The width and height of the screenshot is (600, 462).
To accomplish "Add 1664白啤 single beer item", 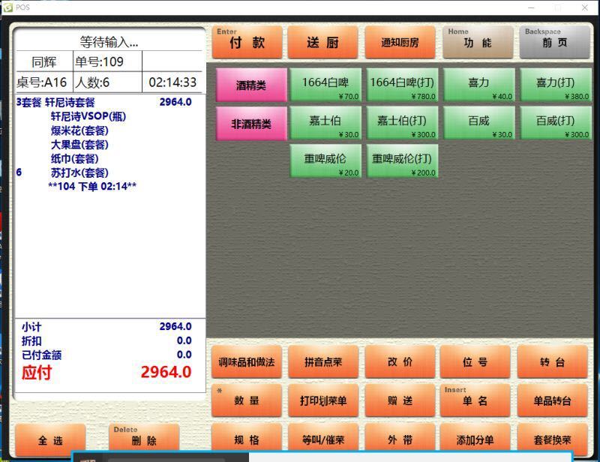I will coord(325,85).
